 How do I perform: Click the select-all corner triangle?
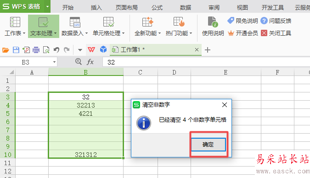click(11, 72)
